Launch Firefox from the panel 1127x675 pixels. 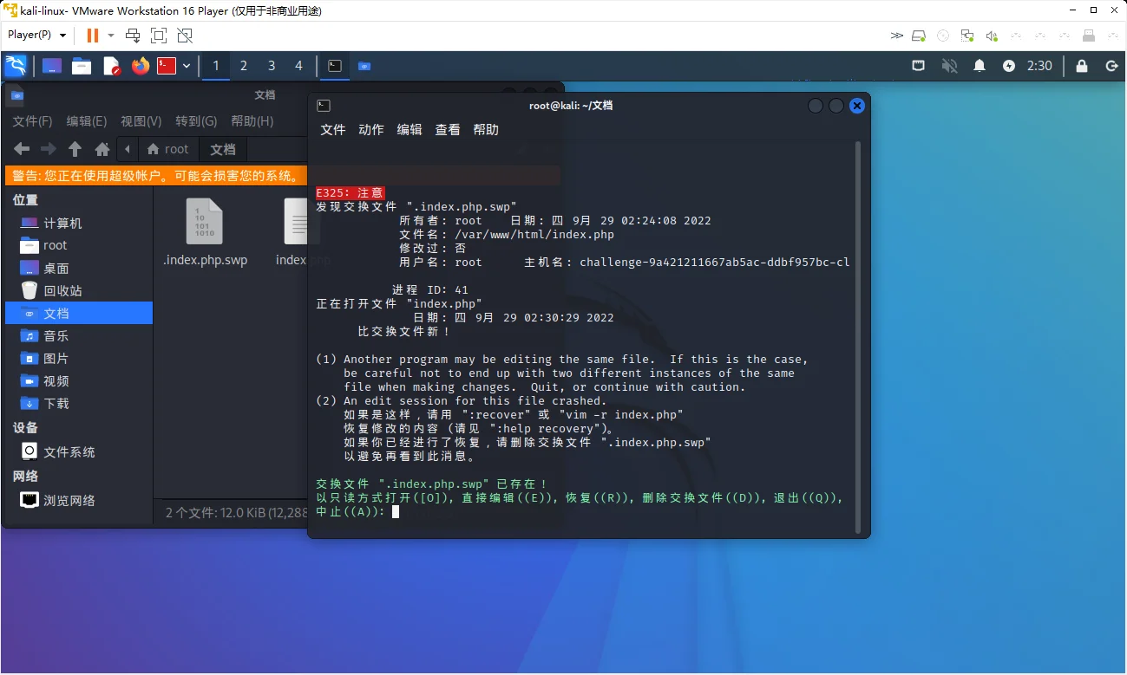140,66
